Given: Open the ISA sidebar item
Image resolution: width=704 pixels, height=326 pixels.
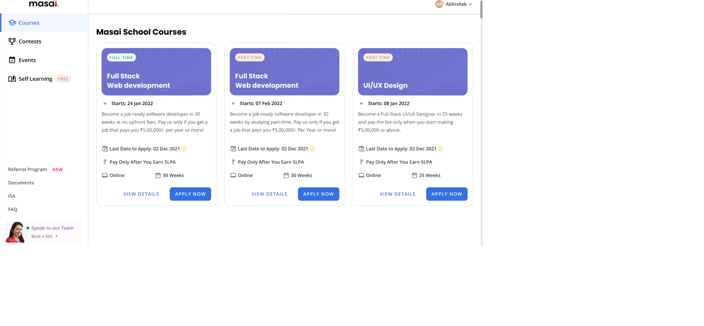Looking at the screenshot, I should [12, 196].
